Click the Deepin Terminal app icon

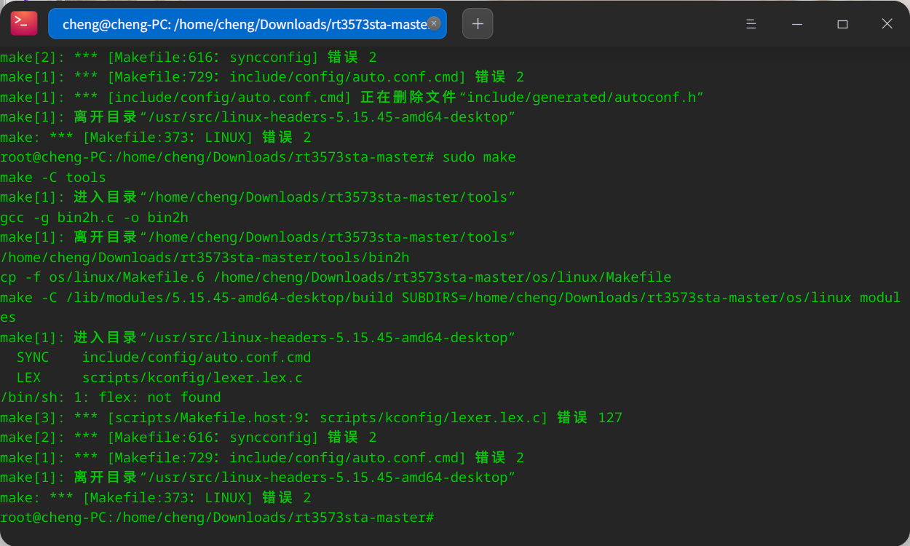(x=23, y=23)
